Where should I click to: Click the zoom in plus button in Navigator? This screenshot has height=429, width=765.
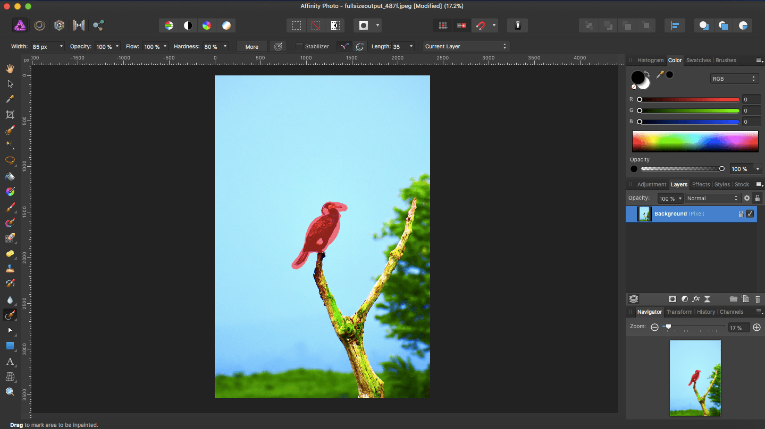757,328
